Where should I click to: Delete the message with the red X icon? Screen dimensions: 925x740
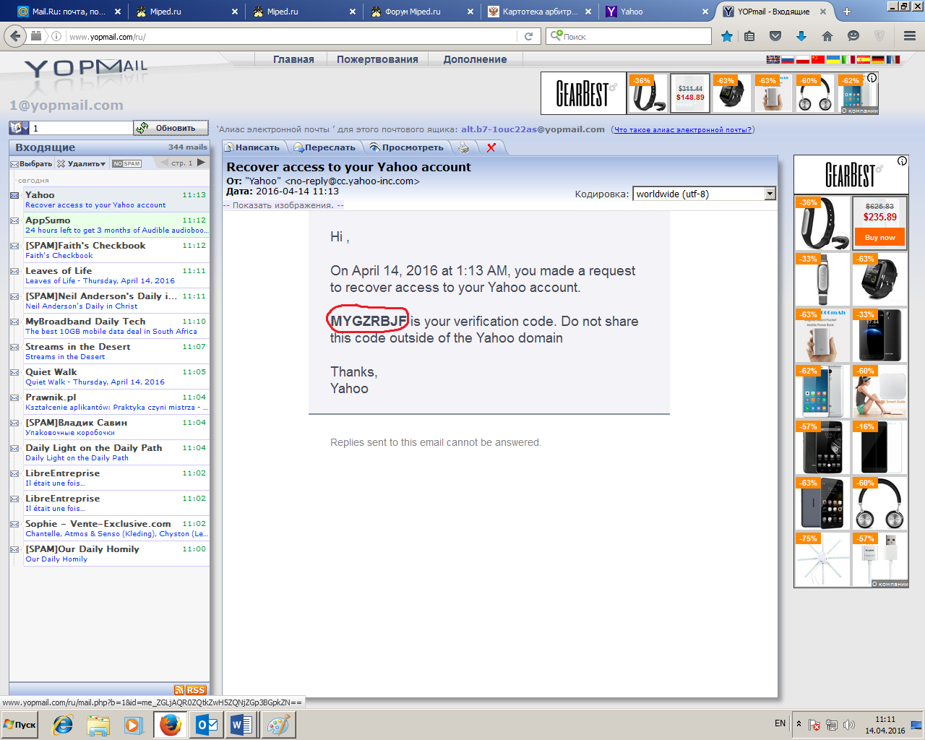(491, 147)
